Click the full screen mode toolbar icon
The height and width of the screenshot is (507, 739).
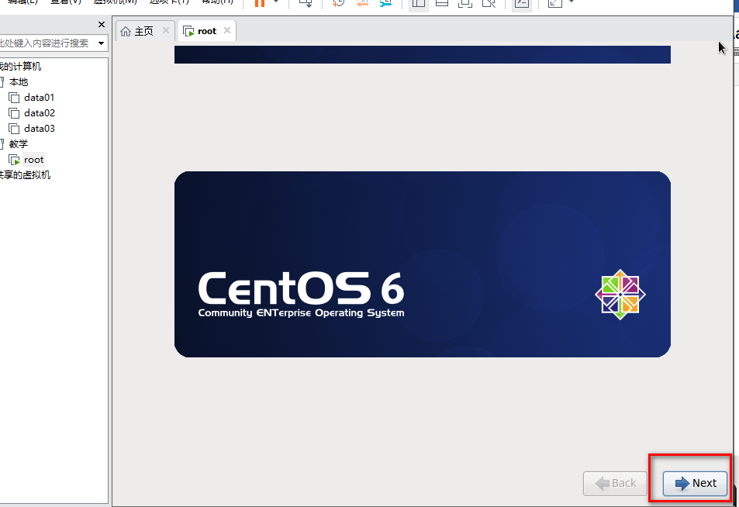tap(465, 3)
